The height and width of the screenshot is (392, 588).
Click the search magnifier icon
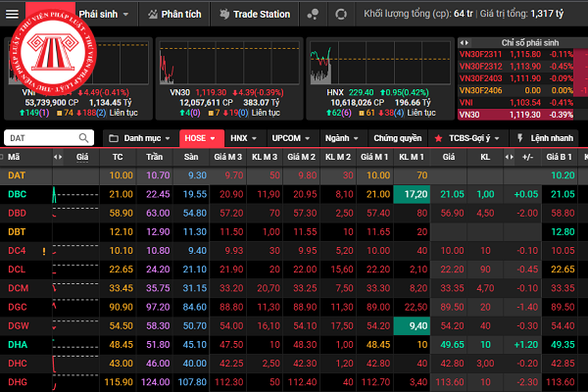click(83, 138)
